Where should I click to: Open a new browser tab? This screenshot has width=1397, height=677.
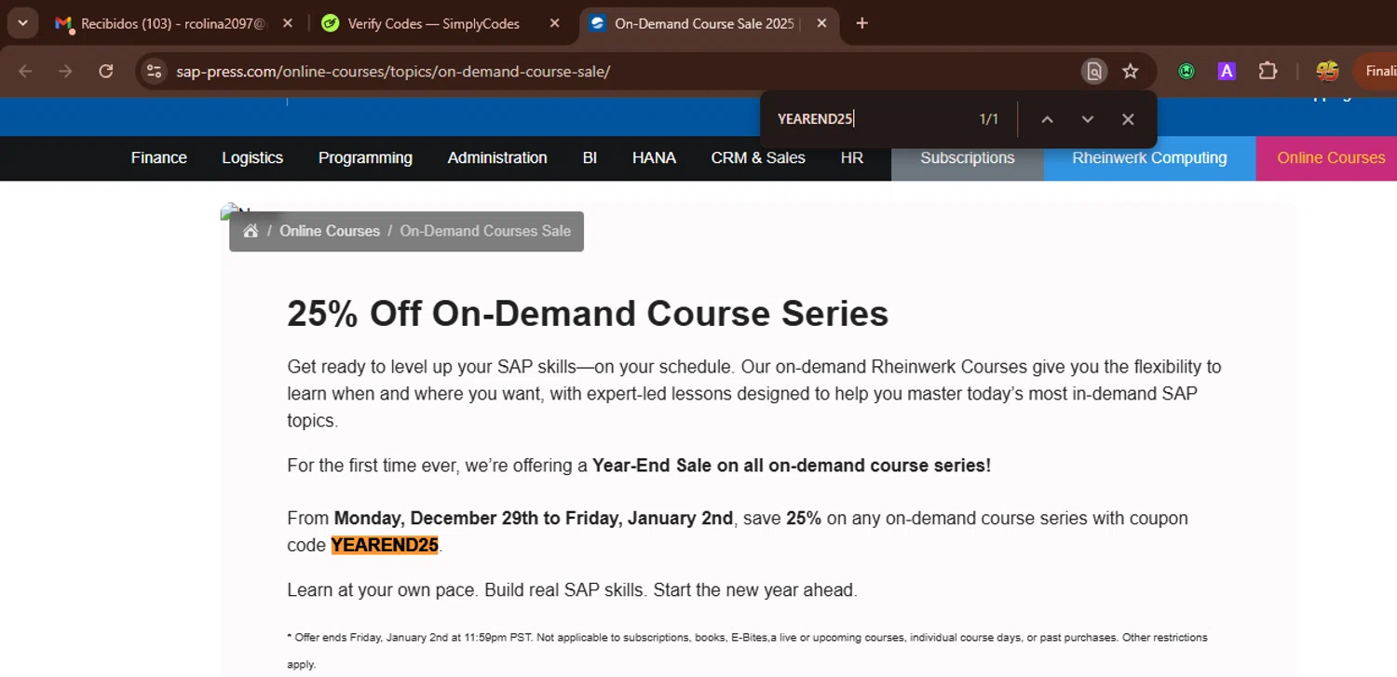[x=861, y=23]
